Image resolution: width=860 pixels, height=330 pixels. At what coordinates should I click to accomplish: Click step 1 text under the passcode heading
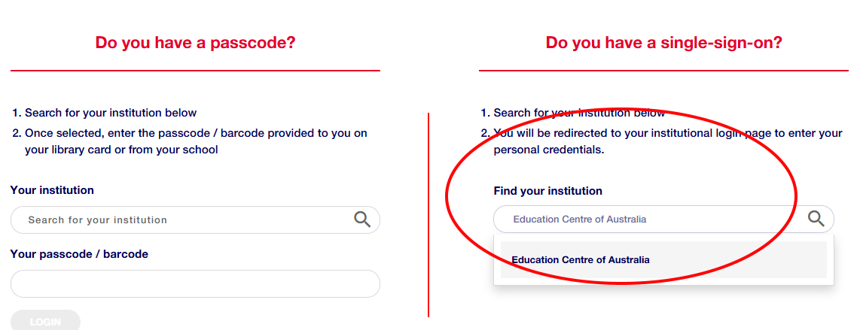(111, 113)
